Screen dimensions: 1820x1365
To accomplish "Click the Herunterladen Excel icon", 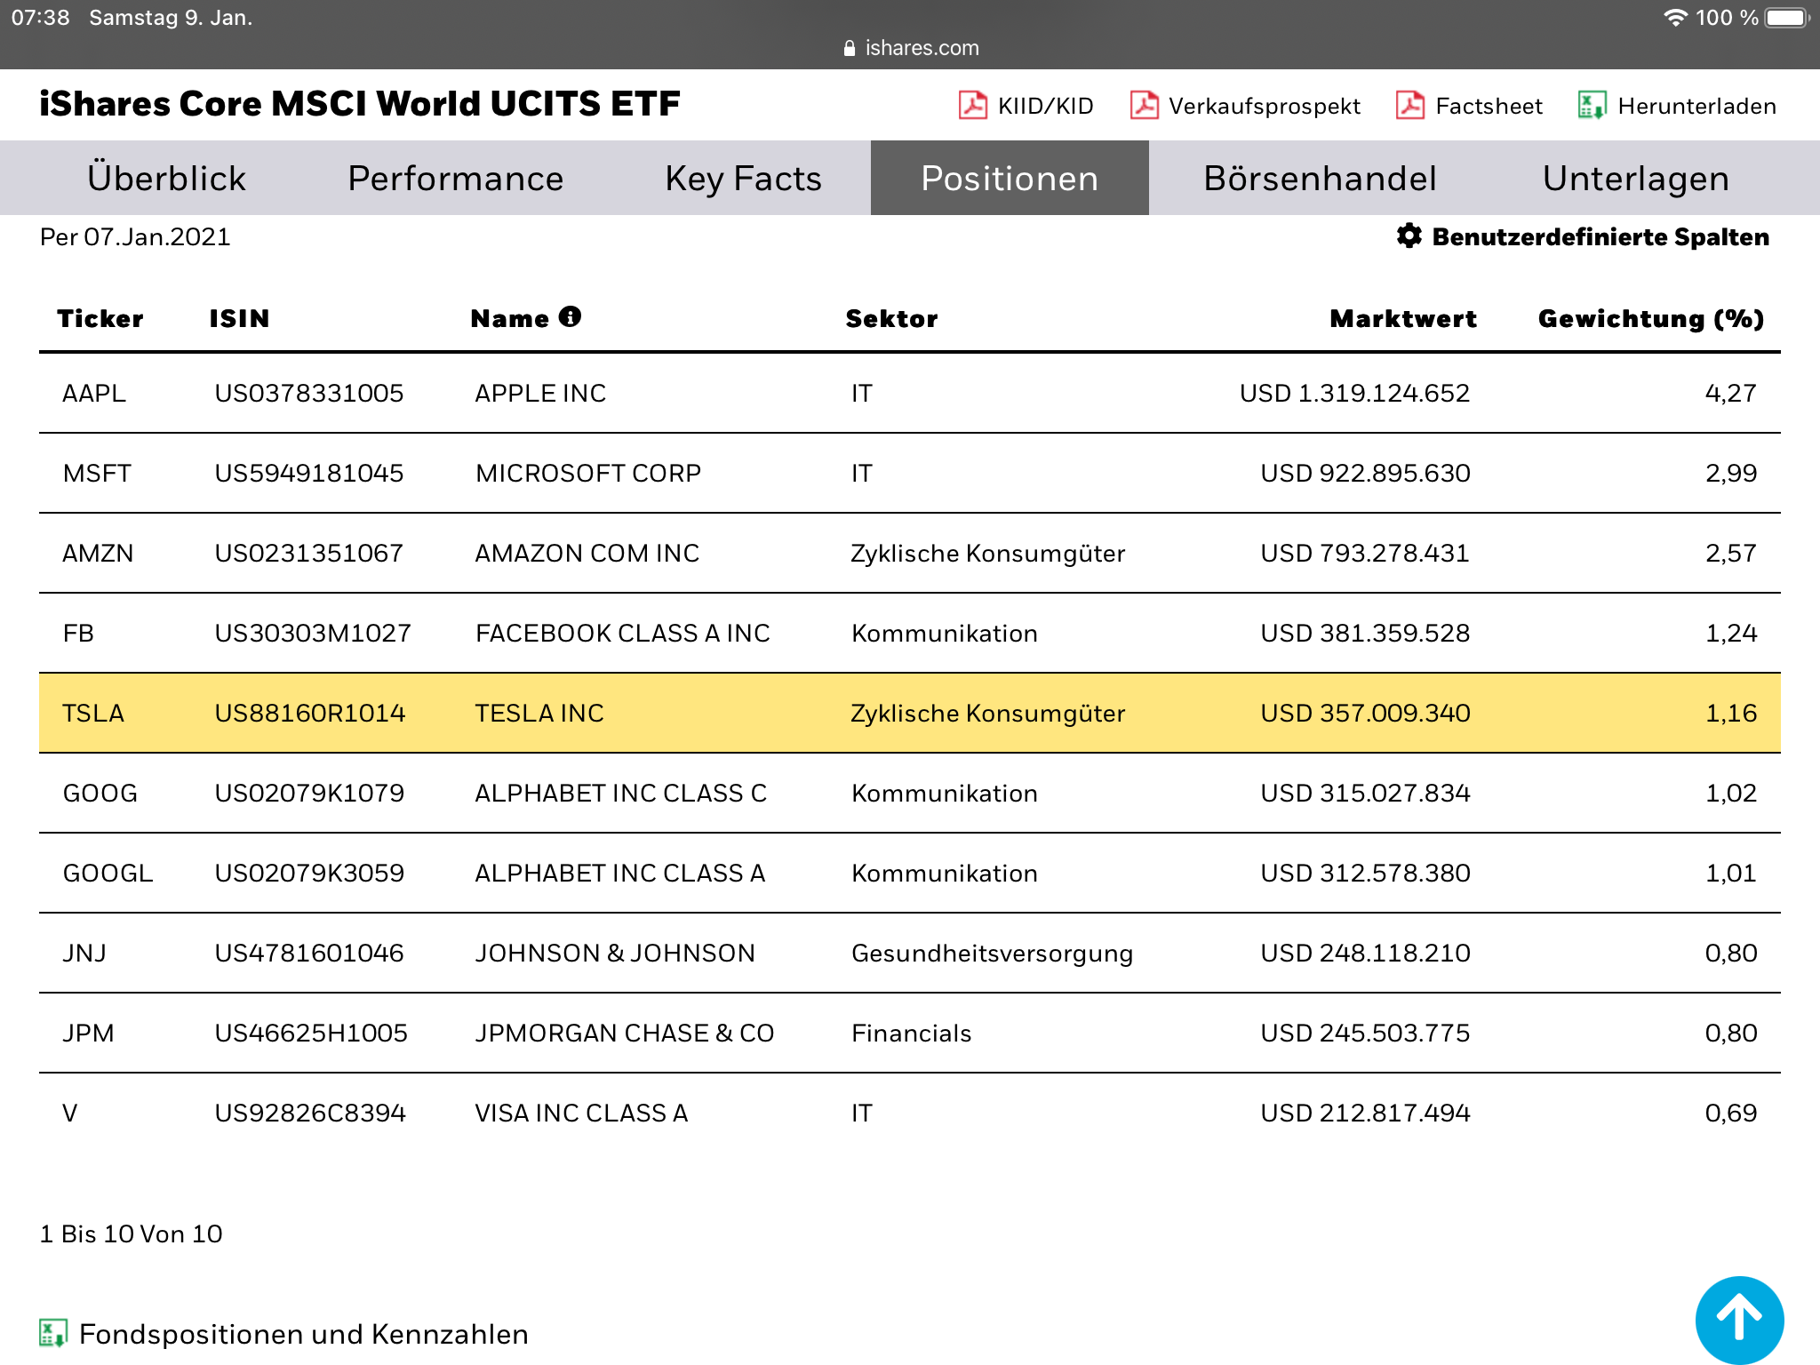I will (x=1591, y=105).
